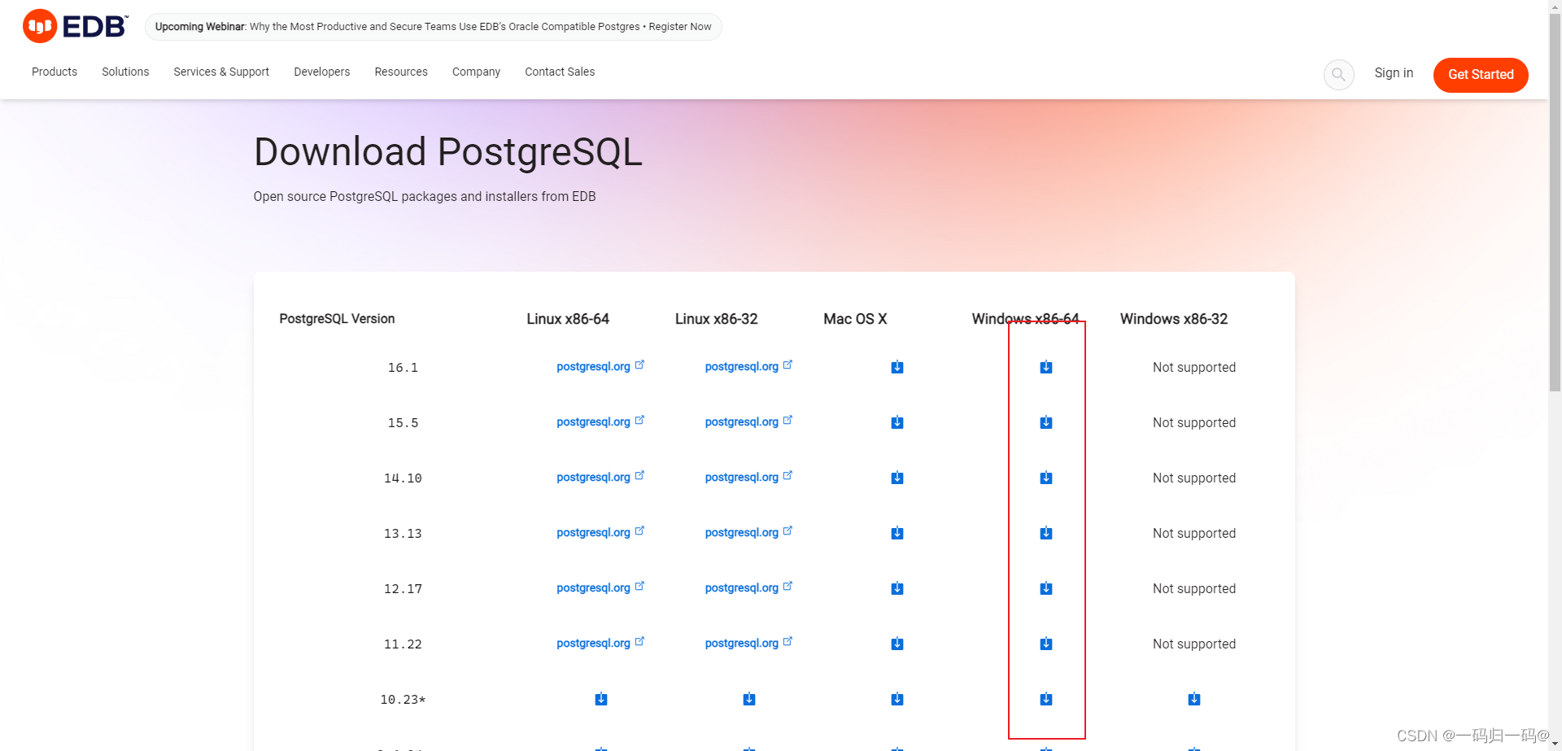Open postgresql.org link for 14.10 Linux x86-32
Image resolution: width=1562 pixels, height=751 pixels.
click(x=748, y=477)
